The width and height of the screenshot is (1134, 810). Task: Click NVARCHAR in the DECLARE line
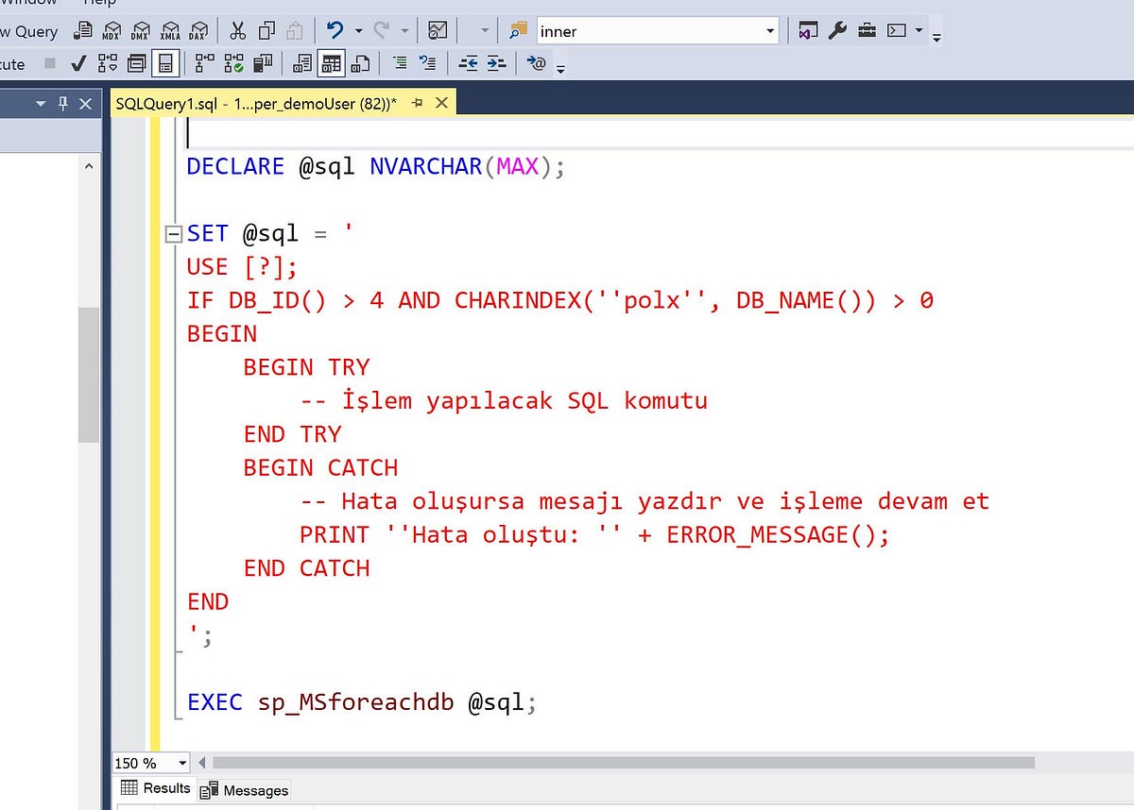click(x=425, y=166)
